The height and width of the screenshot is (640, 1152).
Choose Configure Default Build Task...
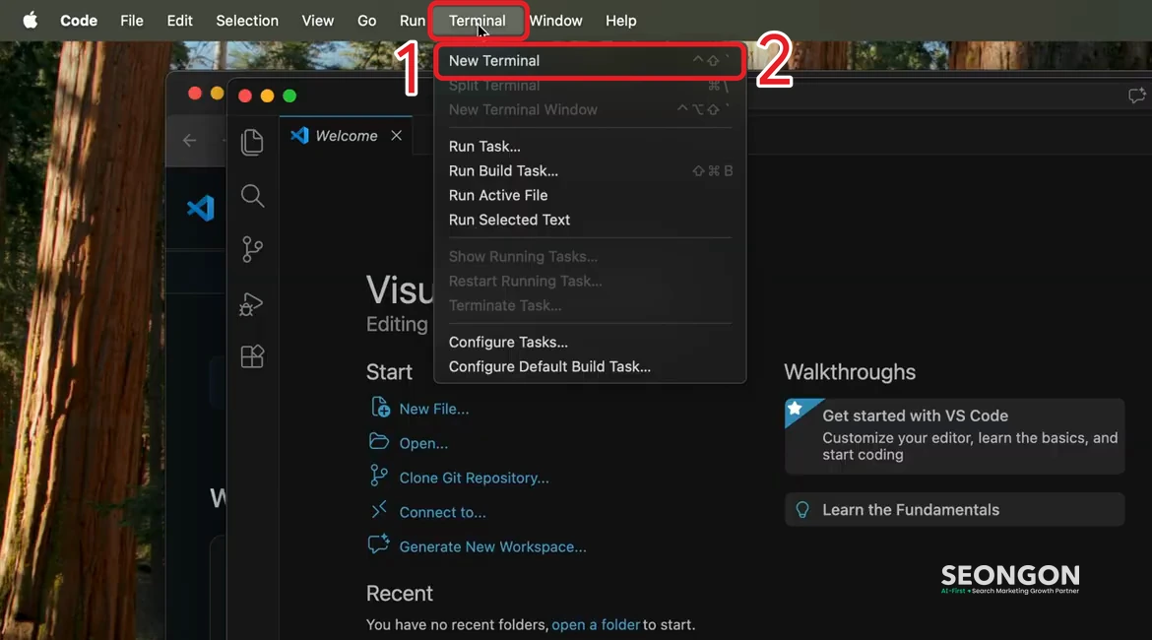click(x=590, y=366)
